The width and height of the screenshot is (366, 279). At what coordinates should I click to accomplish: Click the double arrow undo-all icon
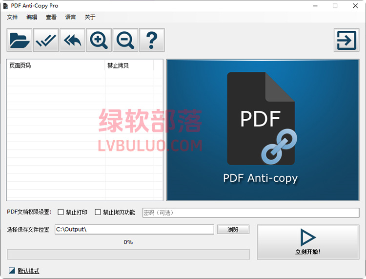[x=72, y=40]
